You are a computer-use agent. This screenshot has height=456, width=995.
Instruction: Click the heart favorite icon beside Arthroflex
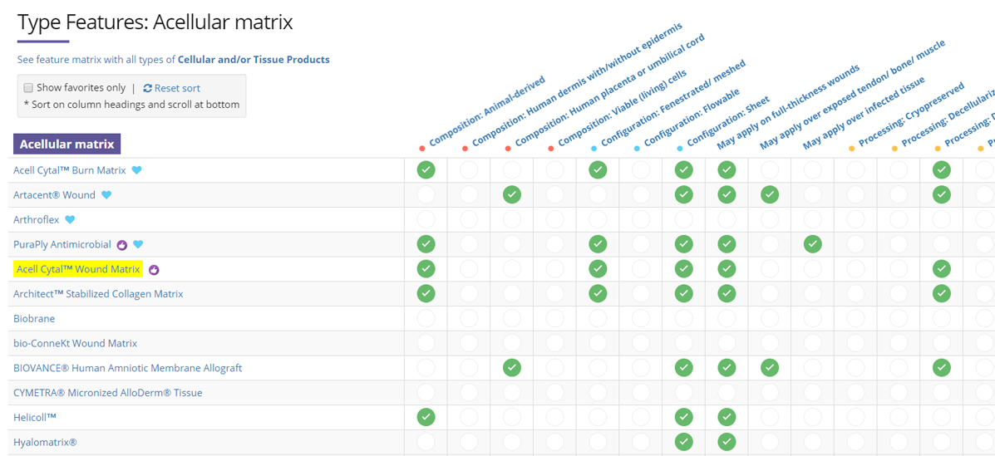pos(70,219)
